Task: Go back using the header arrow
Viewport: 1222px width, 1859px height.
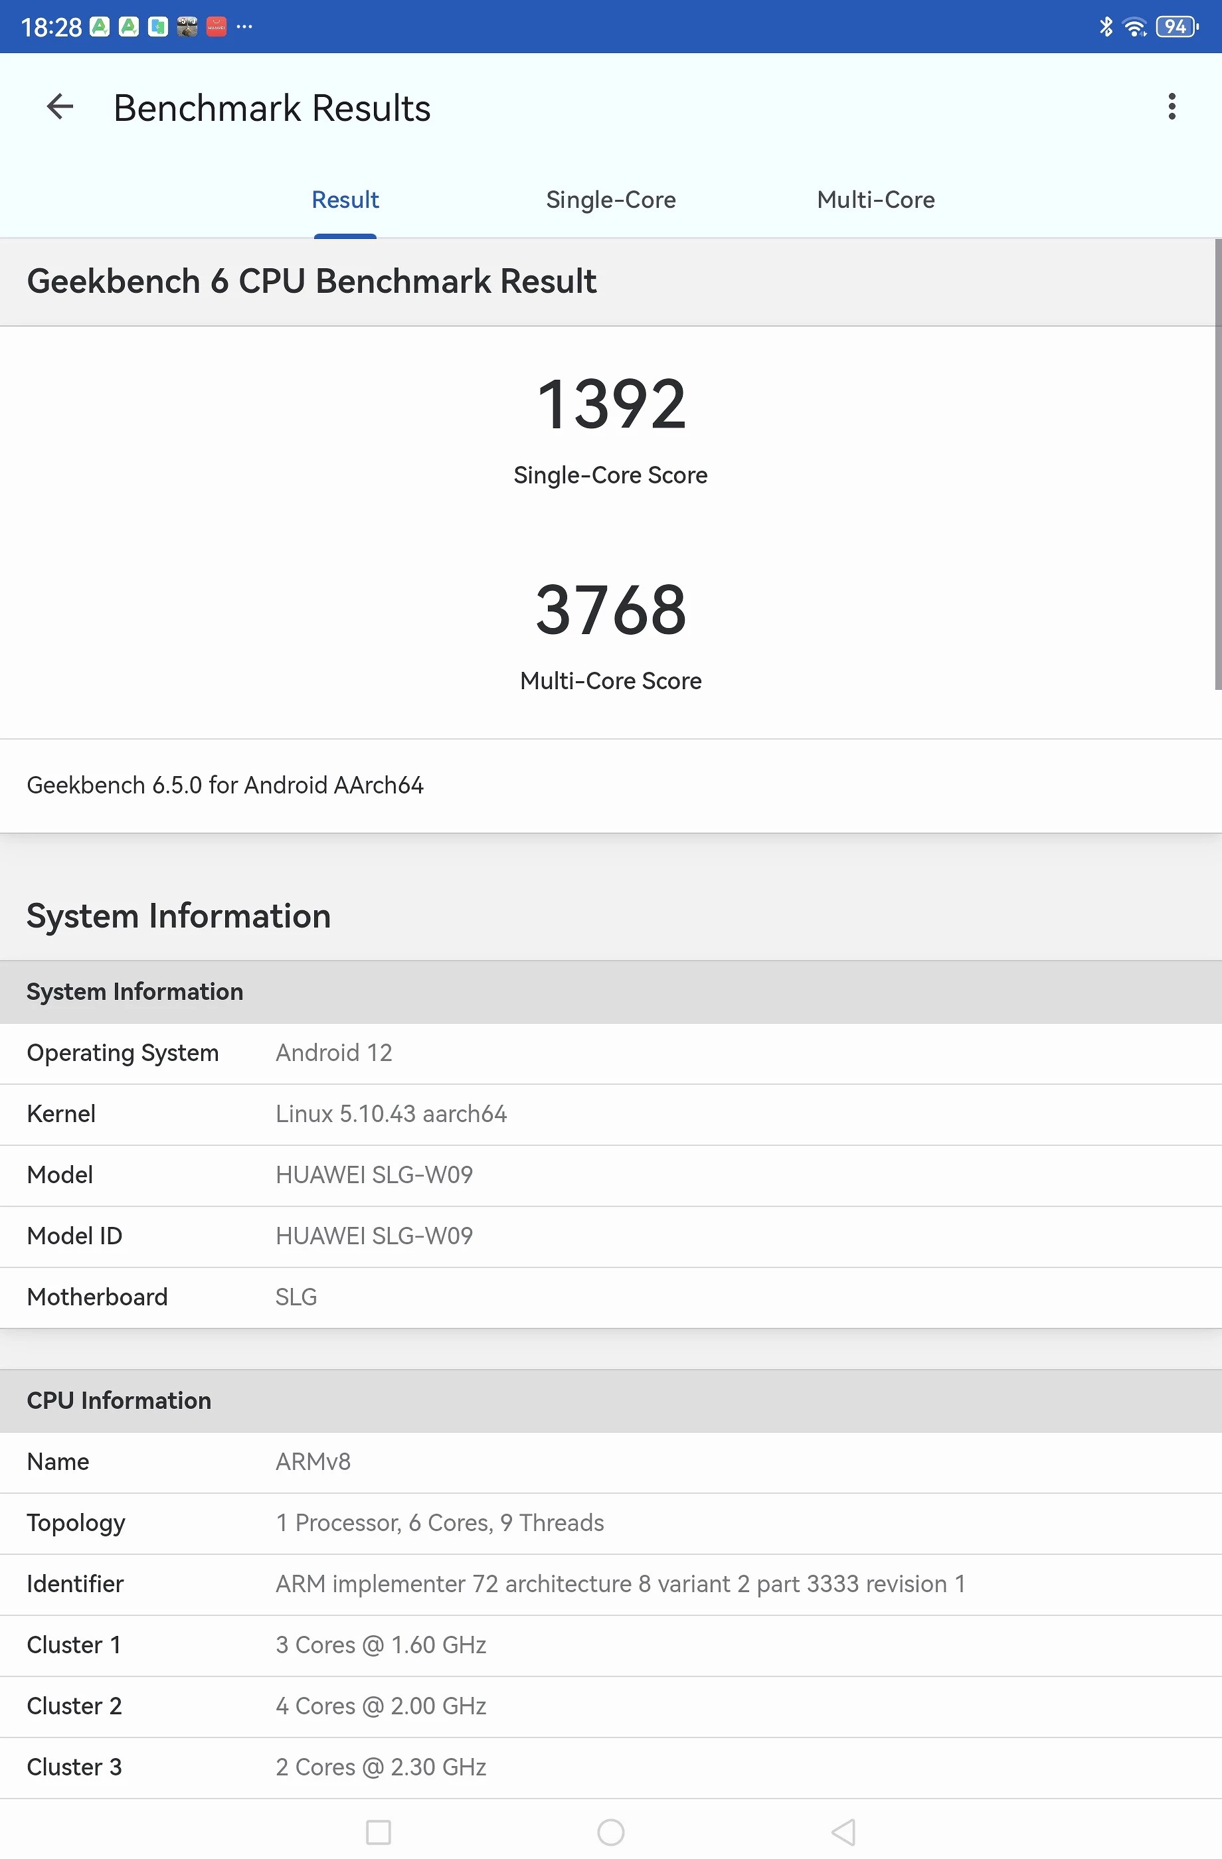Action: tap(60, 107)
